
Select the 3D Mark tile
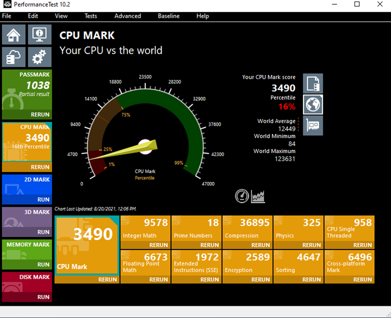27,217
